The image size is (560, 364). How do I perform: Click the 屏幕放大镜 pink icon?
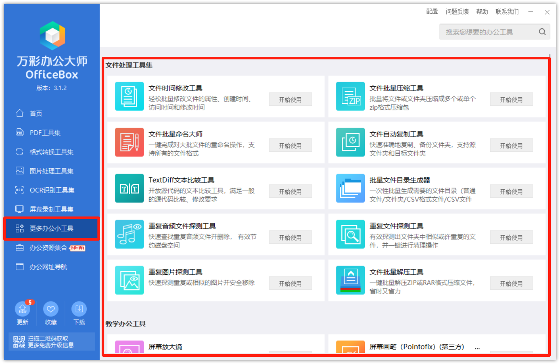pos(129,347)
